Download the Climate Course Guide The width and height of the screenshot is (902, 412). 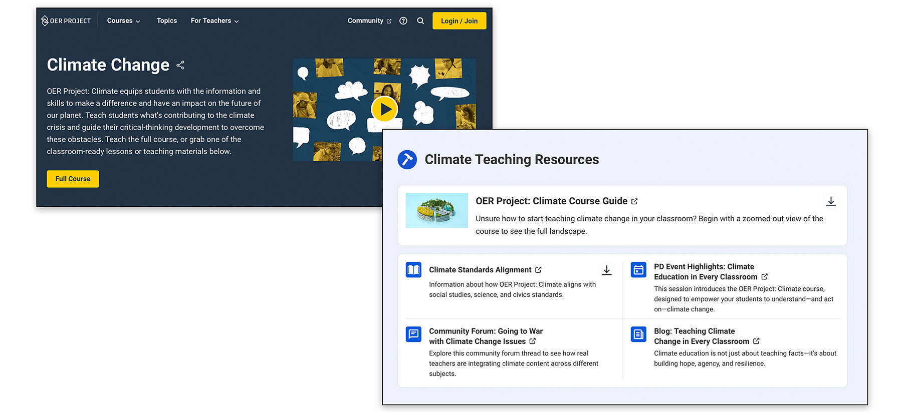(831, 201)
